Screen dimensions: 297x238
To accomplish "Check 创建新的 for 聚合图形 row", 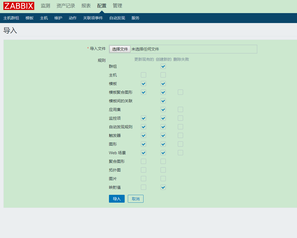I will (163, 162).
